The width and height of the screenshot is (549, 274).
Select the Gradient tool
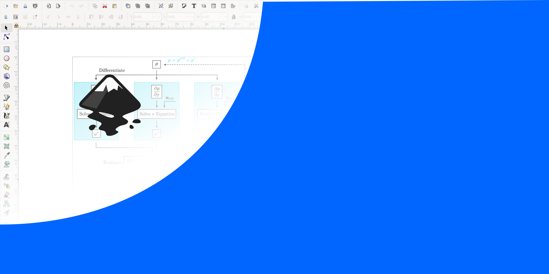(7, 137)
